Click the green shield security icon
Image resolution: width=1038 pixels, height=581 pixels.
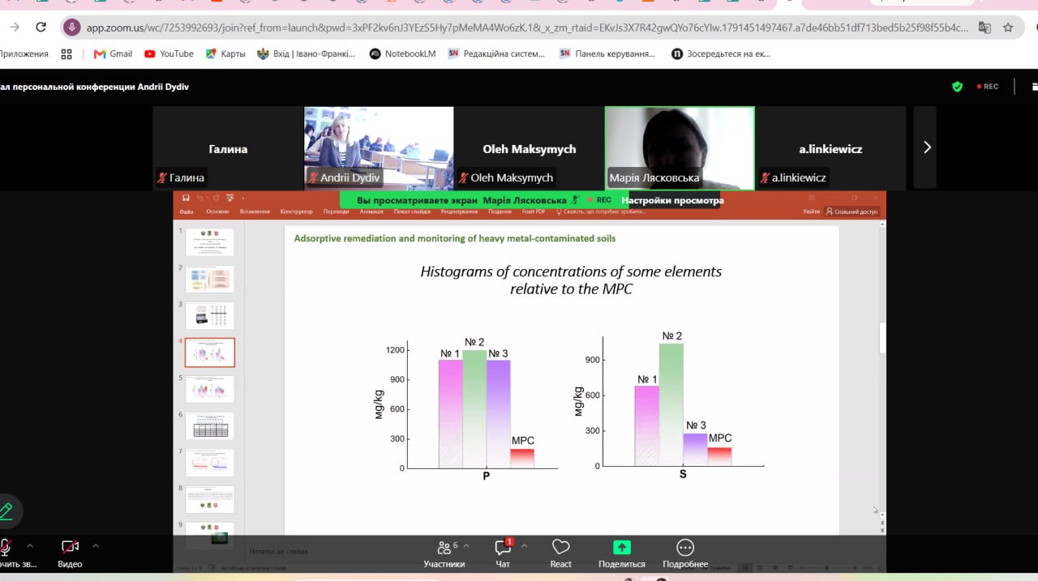pyautogui.click(x=957, y=87)
